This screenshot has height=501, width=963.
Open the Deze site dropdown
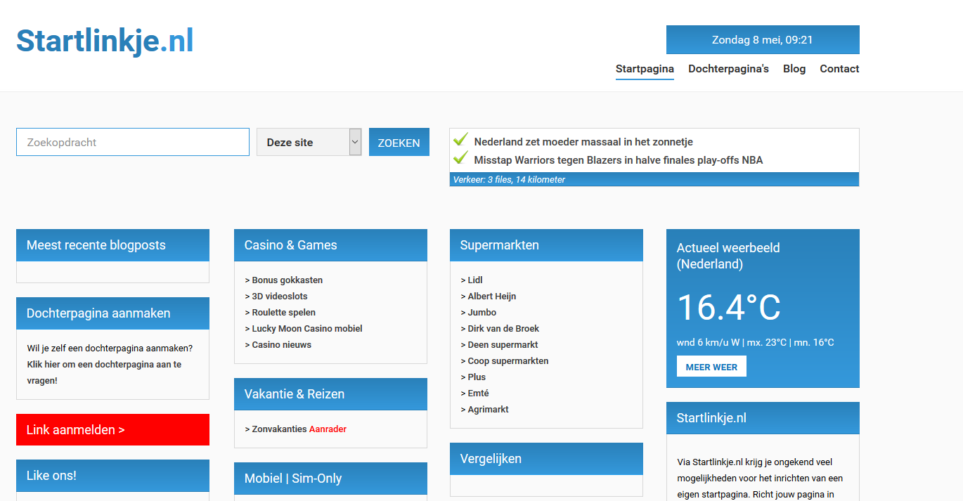tap(309, 142)
